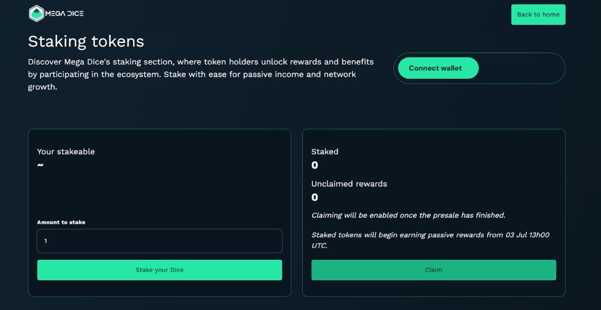Click the Unclaimed rewards label
Viewport: 601px width, 310px height.
(349, 184)
